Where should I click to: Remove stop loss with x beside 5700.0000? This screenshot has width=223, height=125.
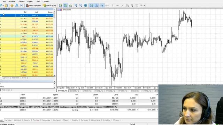[137, 110]
